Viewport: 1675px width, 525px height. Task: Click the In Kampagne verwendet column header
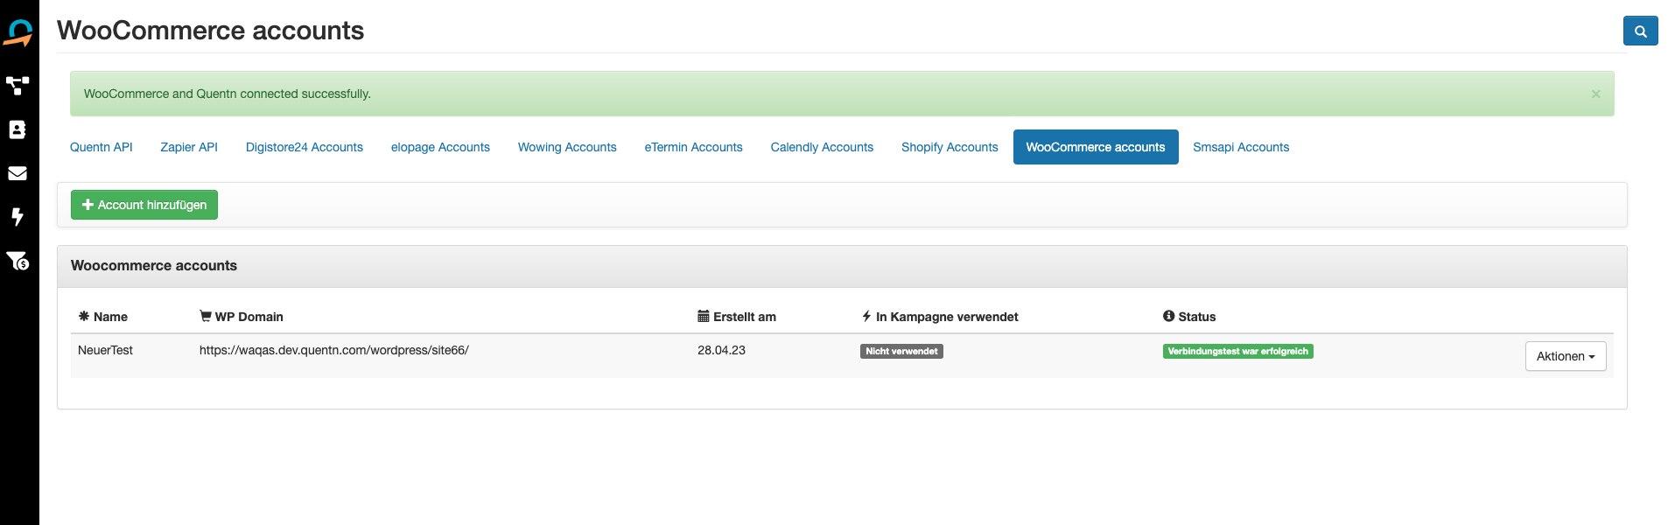(x=940, y=317)
